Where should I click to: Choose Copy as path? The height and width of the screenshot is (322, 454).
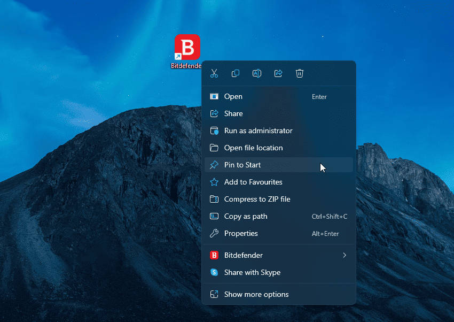pyautogui.click(x=278, y=216)
